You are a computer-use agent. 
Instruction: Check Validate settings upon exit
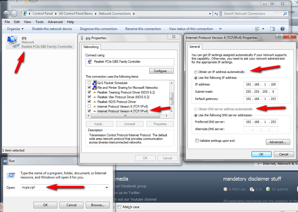(197, 141)
